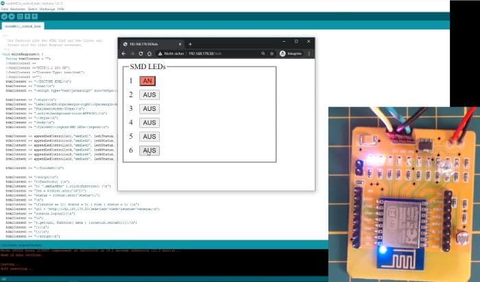Click the SMD LEDs legend text
The height and width of the screenshot is (282, 480).
click(x=147, y=66)
